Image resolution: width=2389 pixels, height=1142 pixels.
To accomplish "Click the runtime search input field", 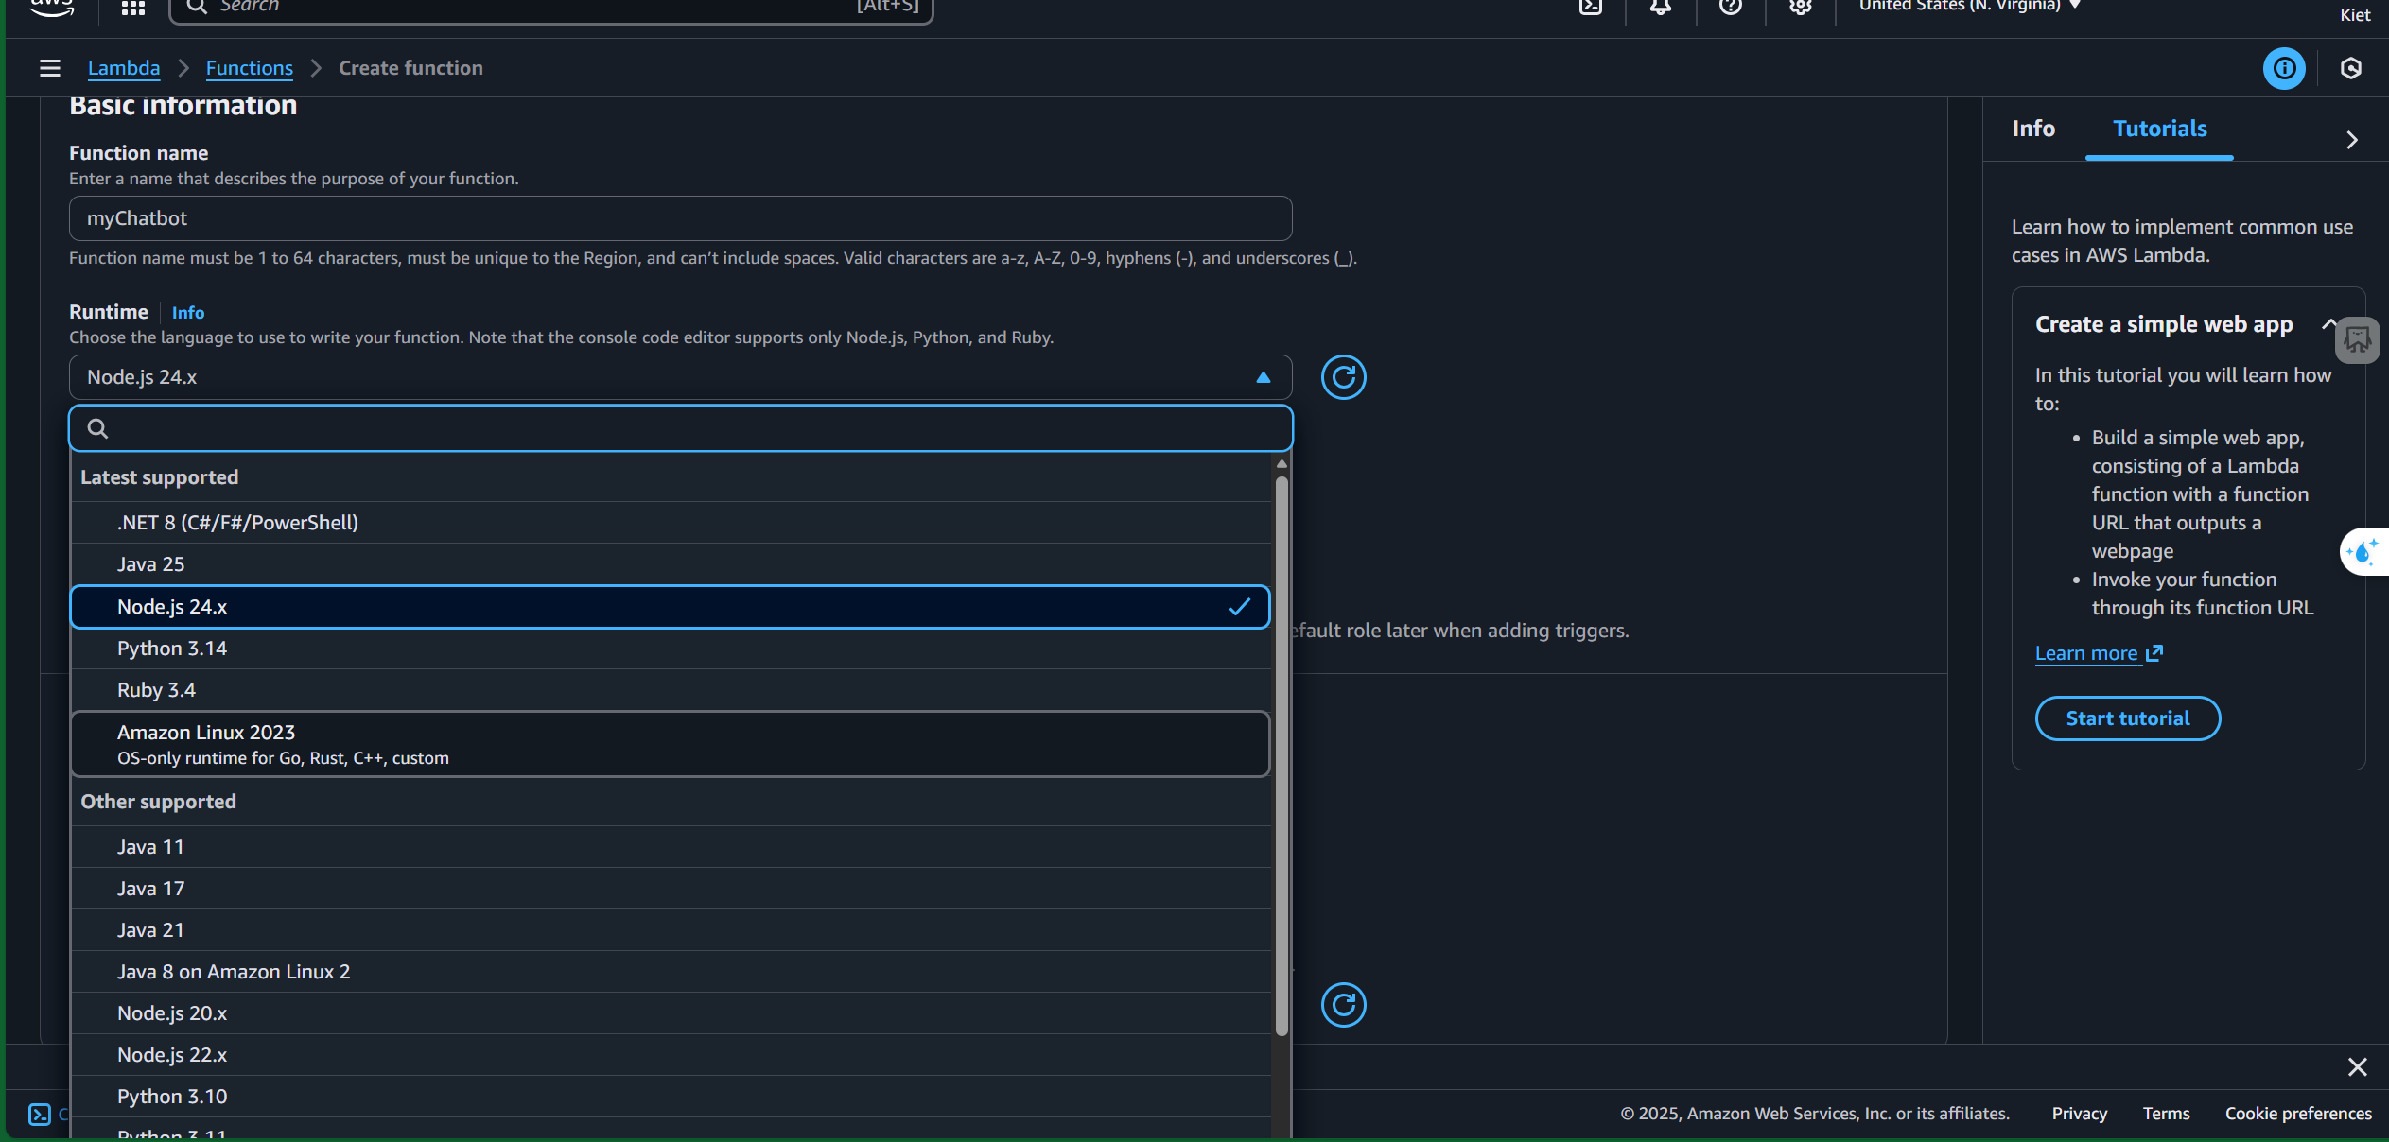I will click(x=681, y=428).
